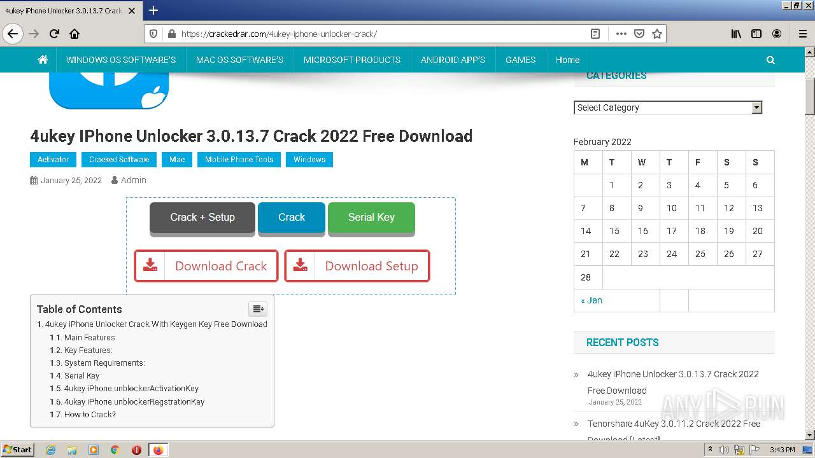This screenshot has height=458, width=815.
Task: Open Firefox account icon
Action: pyautogui.click(x=777, y=34)
